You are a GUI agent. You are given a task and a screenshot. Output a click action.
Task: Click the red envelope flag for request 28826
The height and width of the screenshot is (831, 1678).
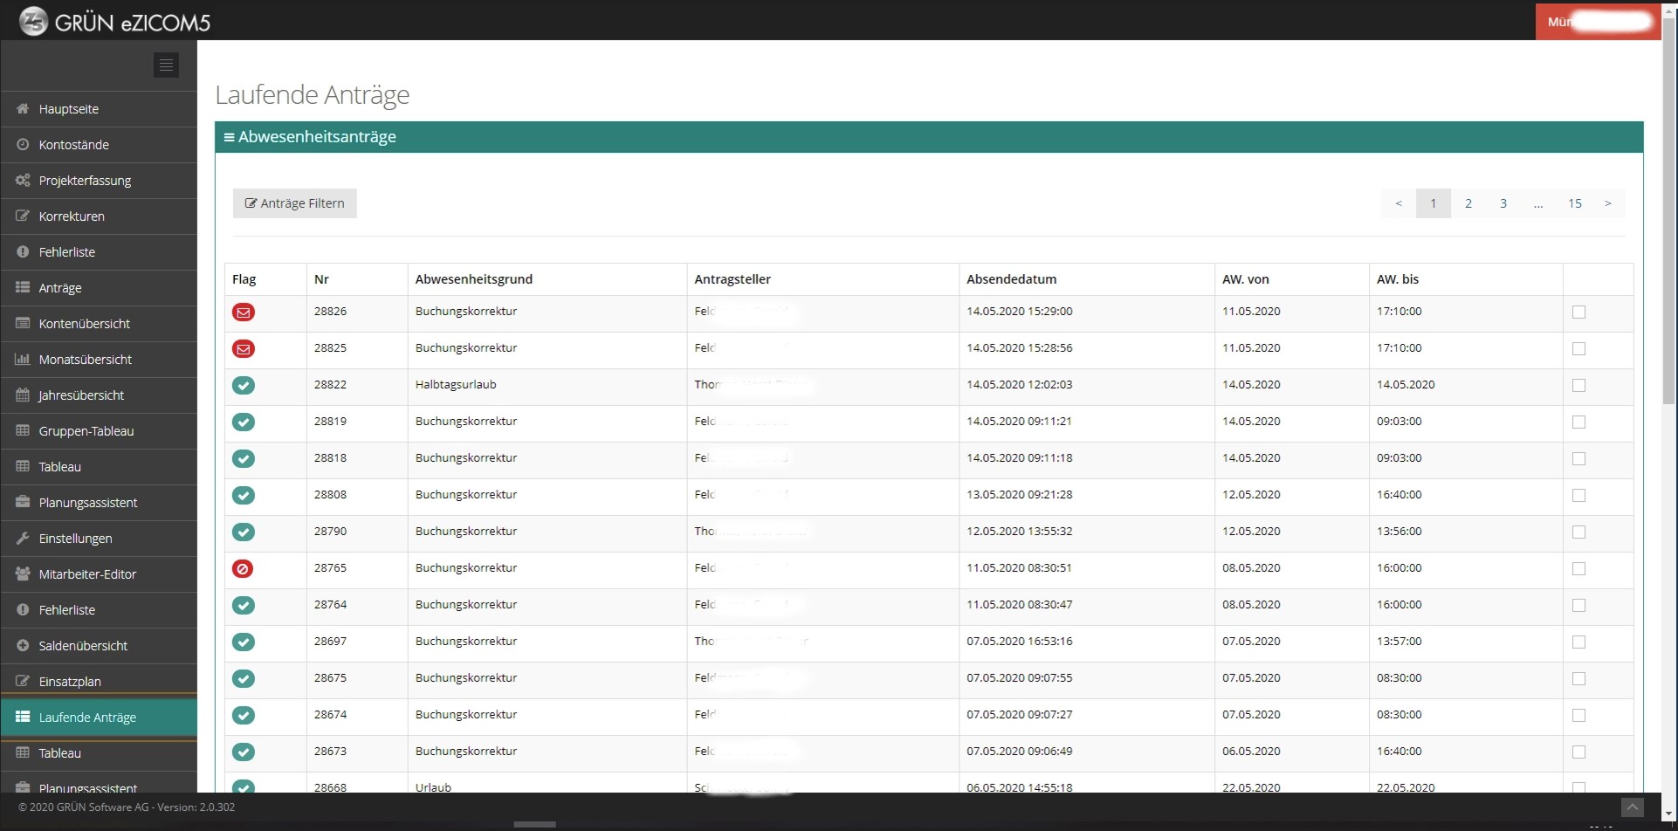[244, 312]
